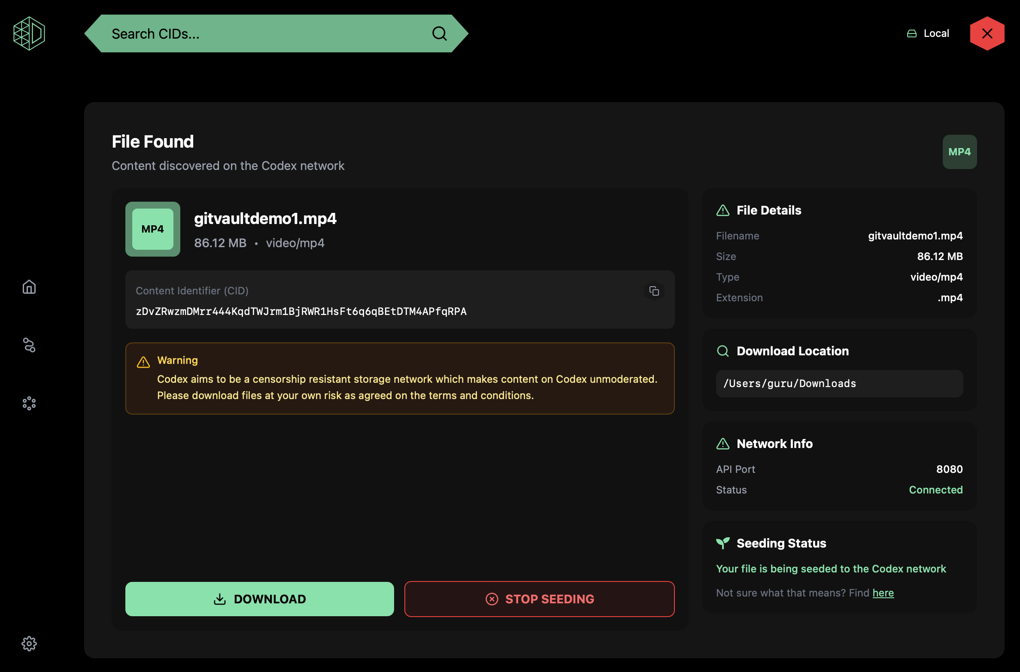Viewport: 1020px width, 672px height.
Task: Open the Home sidebar icon
Action: [x=29, y=287]
